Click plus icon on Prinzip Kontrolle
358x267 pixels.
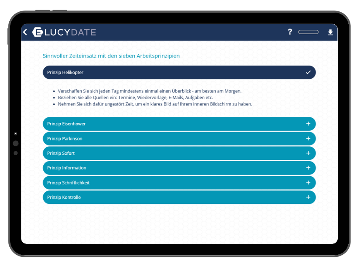pyautogui.click(x=308, y=197)
